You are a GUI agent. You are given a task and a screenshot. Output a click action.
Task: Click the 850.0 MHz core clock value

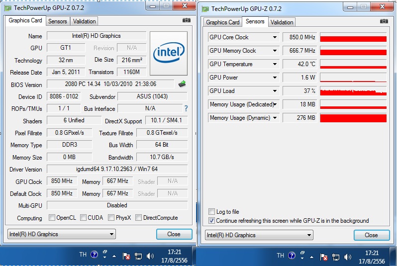[x=299, y=37]
